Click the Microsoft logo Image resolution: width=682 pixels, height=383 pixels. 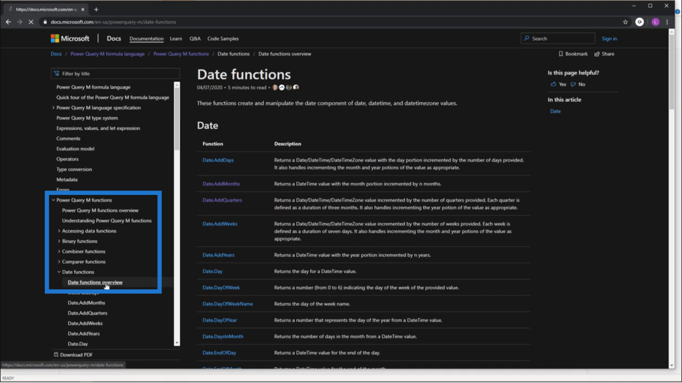(70, 39)
